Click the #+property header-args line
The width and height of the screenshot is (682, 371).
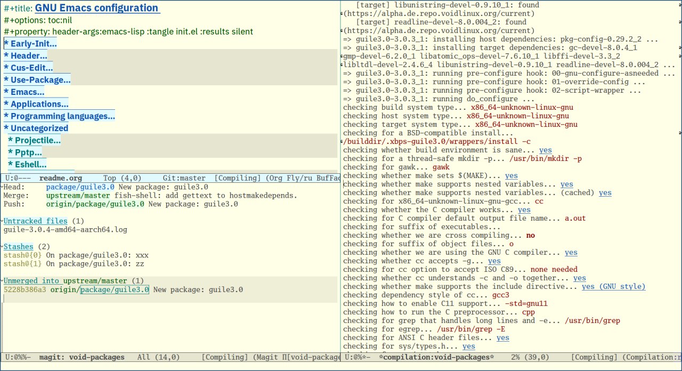coord(128,32)
